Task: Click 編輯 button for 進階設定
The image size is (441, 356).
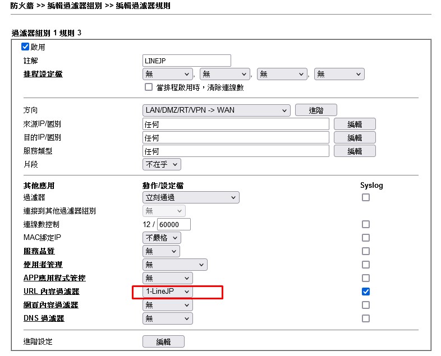Action: point(163,342)
